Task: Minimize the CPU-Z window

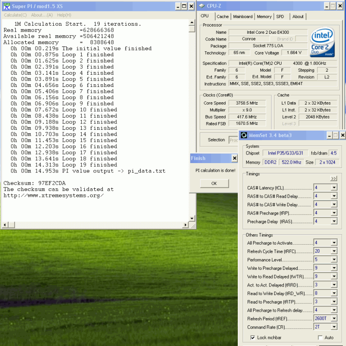Action: (327, 6)
